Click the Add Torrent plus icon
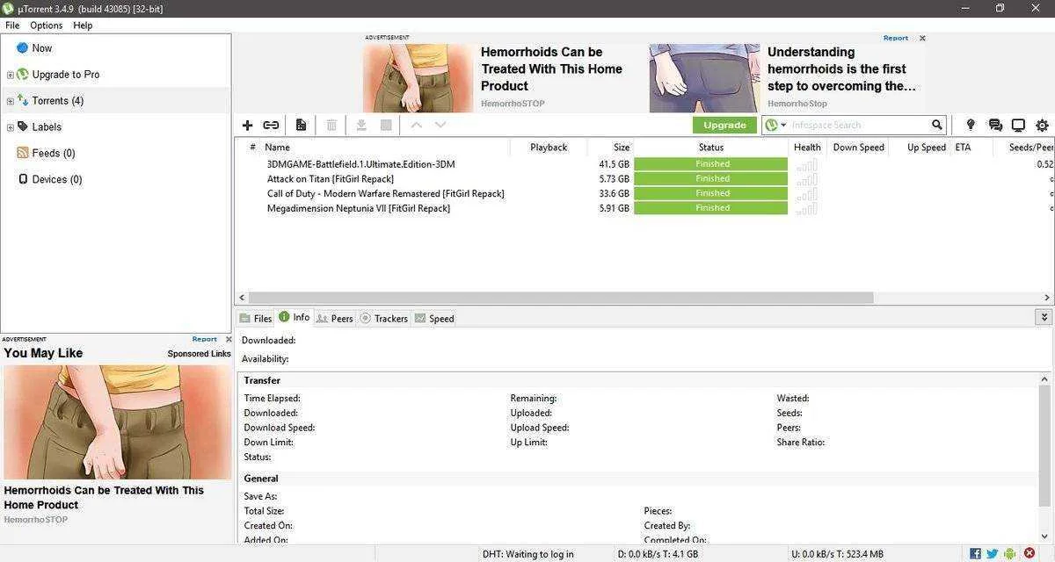The height and width of the screenshot is (562, 1055). (247, 126)
